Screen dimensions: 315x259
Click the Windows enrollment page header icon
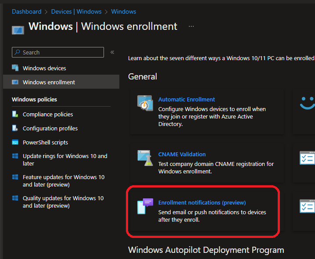click(x=18, y=30)
